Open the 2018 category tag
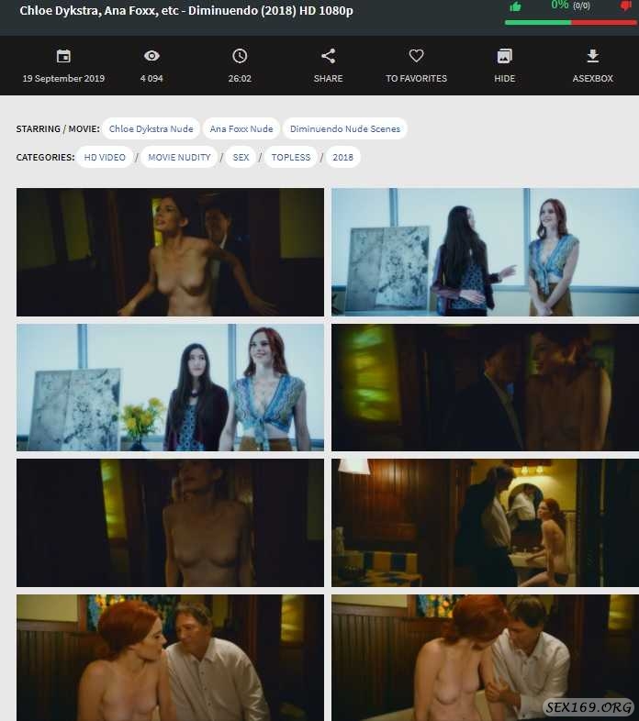 [x=342, y=158]
